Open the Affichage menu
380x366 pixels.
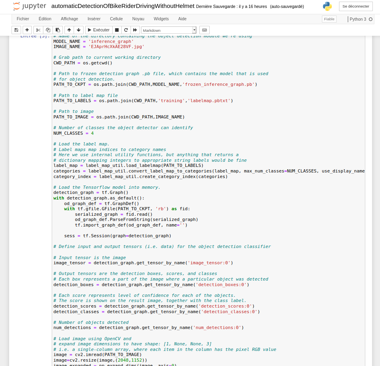[69, 19]
